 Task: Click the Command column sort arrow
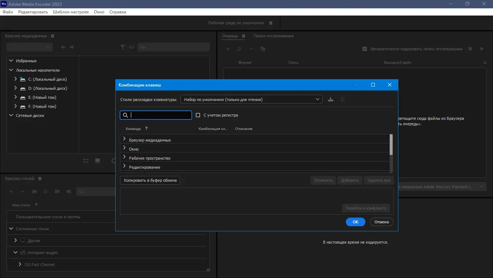tap(146, 128)
